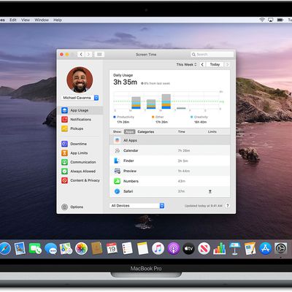The height and width of the screenshot is (292, 292).
Task: Click the Today button
Action: (x=215, y=64)
